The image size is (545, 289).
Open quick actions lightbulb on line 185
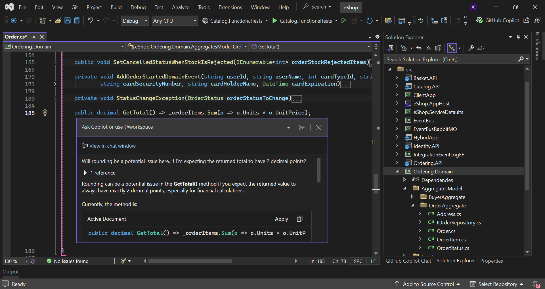click(x=45, y=112)
